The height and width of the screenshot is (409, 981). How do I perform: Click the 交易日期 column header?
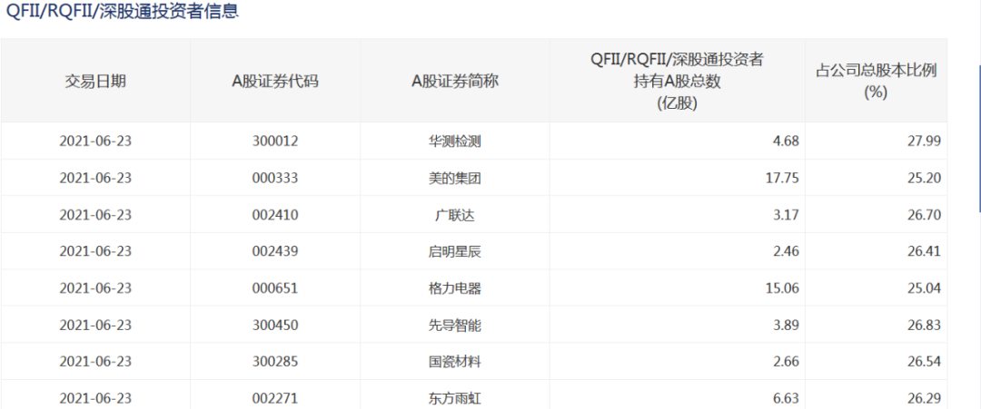tap(95, 81)
